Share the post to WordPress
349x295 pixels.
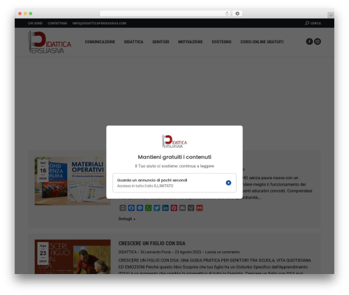click(191, 208)
